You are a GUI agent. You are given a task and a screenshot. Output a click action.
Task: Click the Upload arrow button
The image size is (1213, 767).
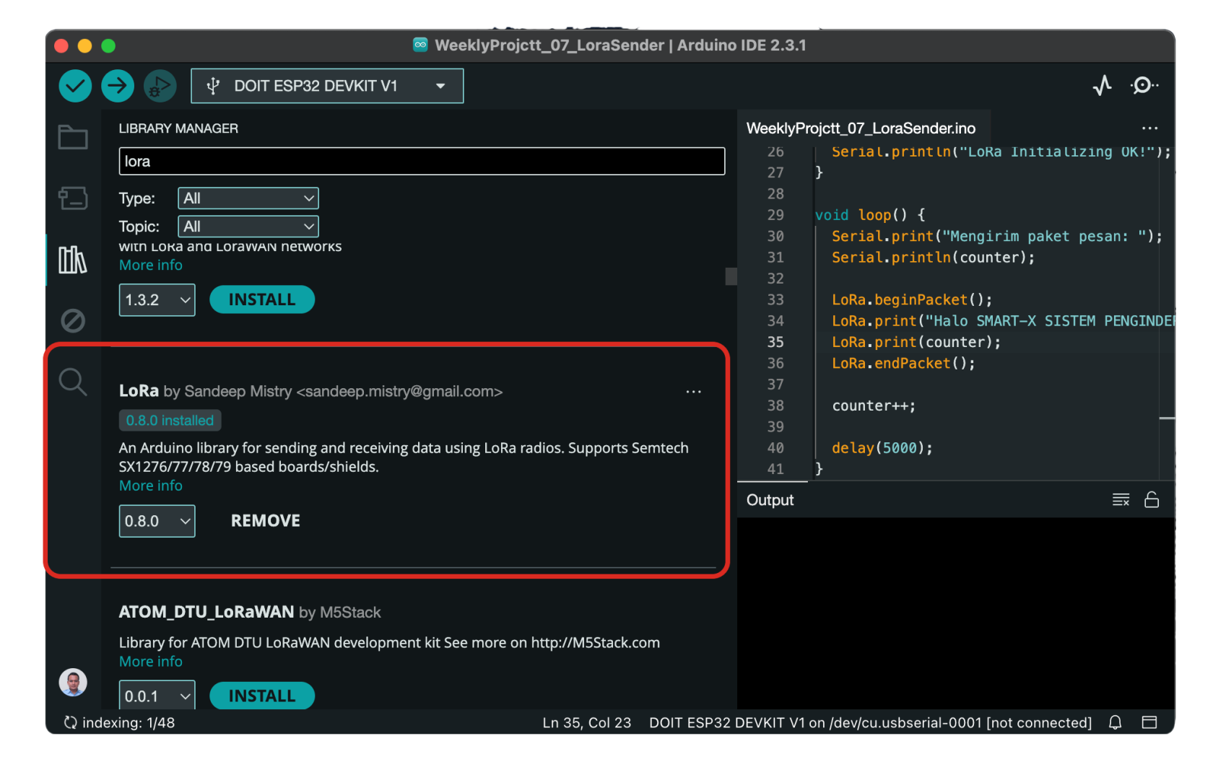(x=118, y=87)
